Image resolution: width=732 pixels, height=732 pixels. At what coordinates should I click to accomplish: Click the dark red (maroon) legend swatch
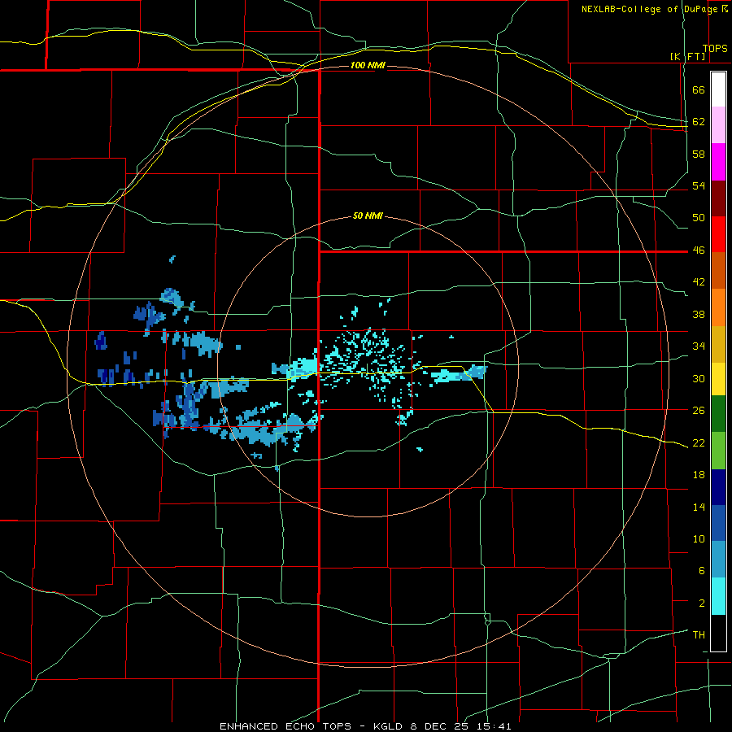coord(718,198)
